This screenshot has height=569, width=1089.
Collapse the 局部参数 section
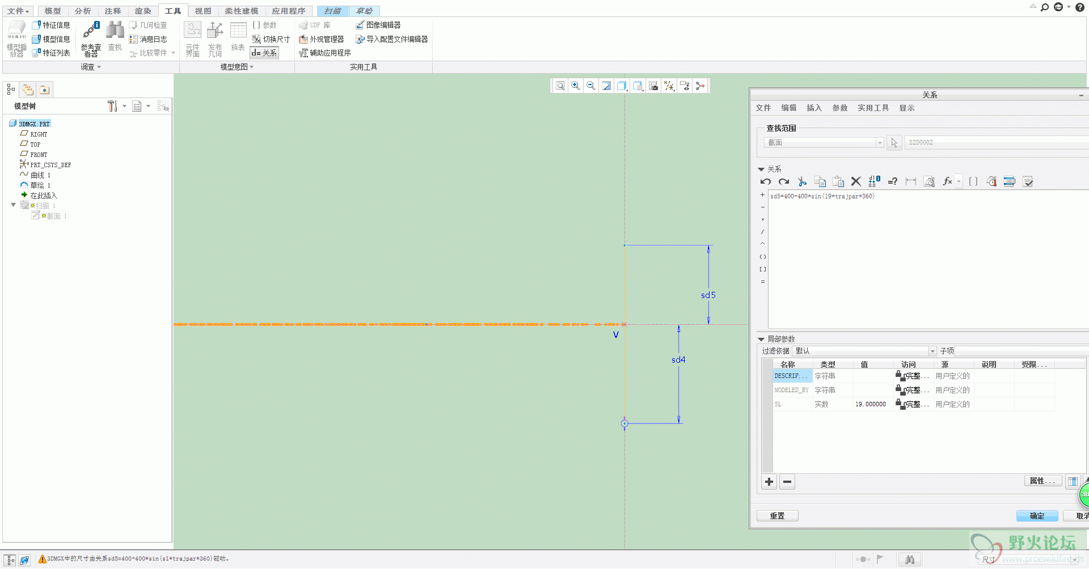coord(761,339)
